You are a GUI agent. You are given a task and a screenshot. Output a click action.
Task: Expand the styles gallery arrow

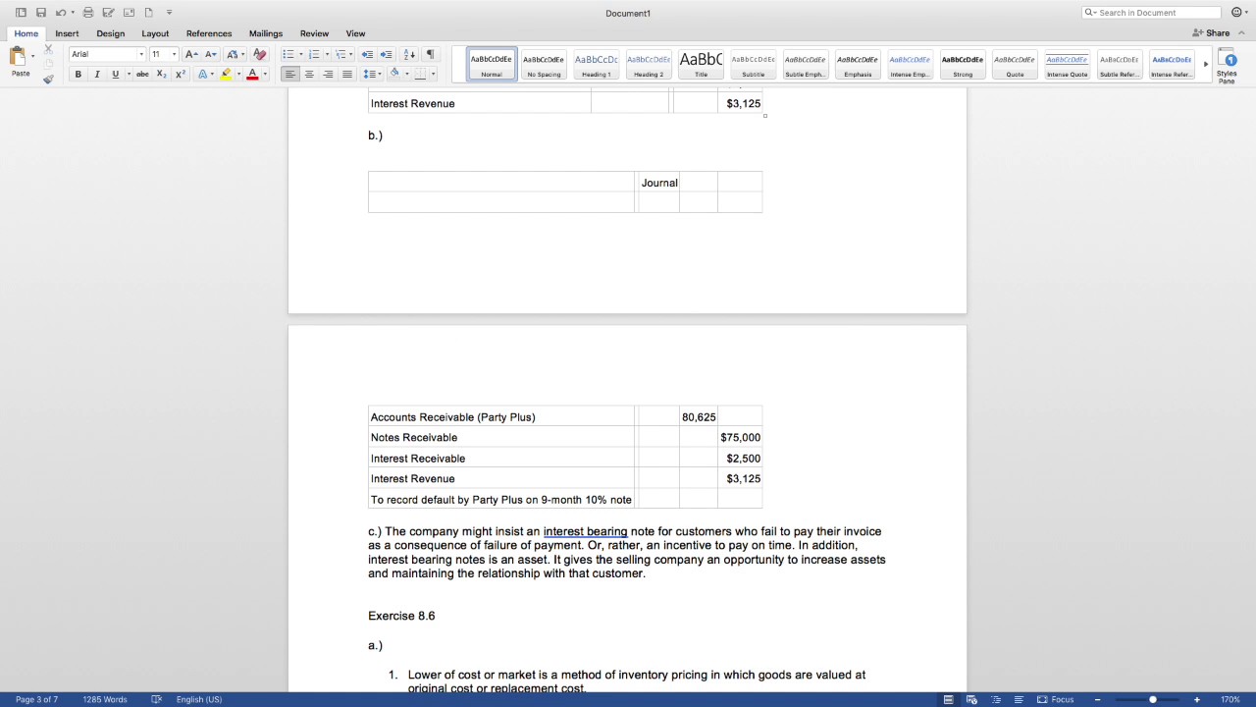click(1206, 65)
